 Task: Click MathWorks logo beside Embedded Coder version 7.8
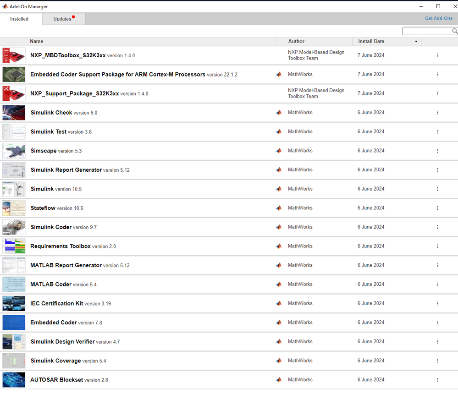pos(279,323)
